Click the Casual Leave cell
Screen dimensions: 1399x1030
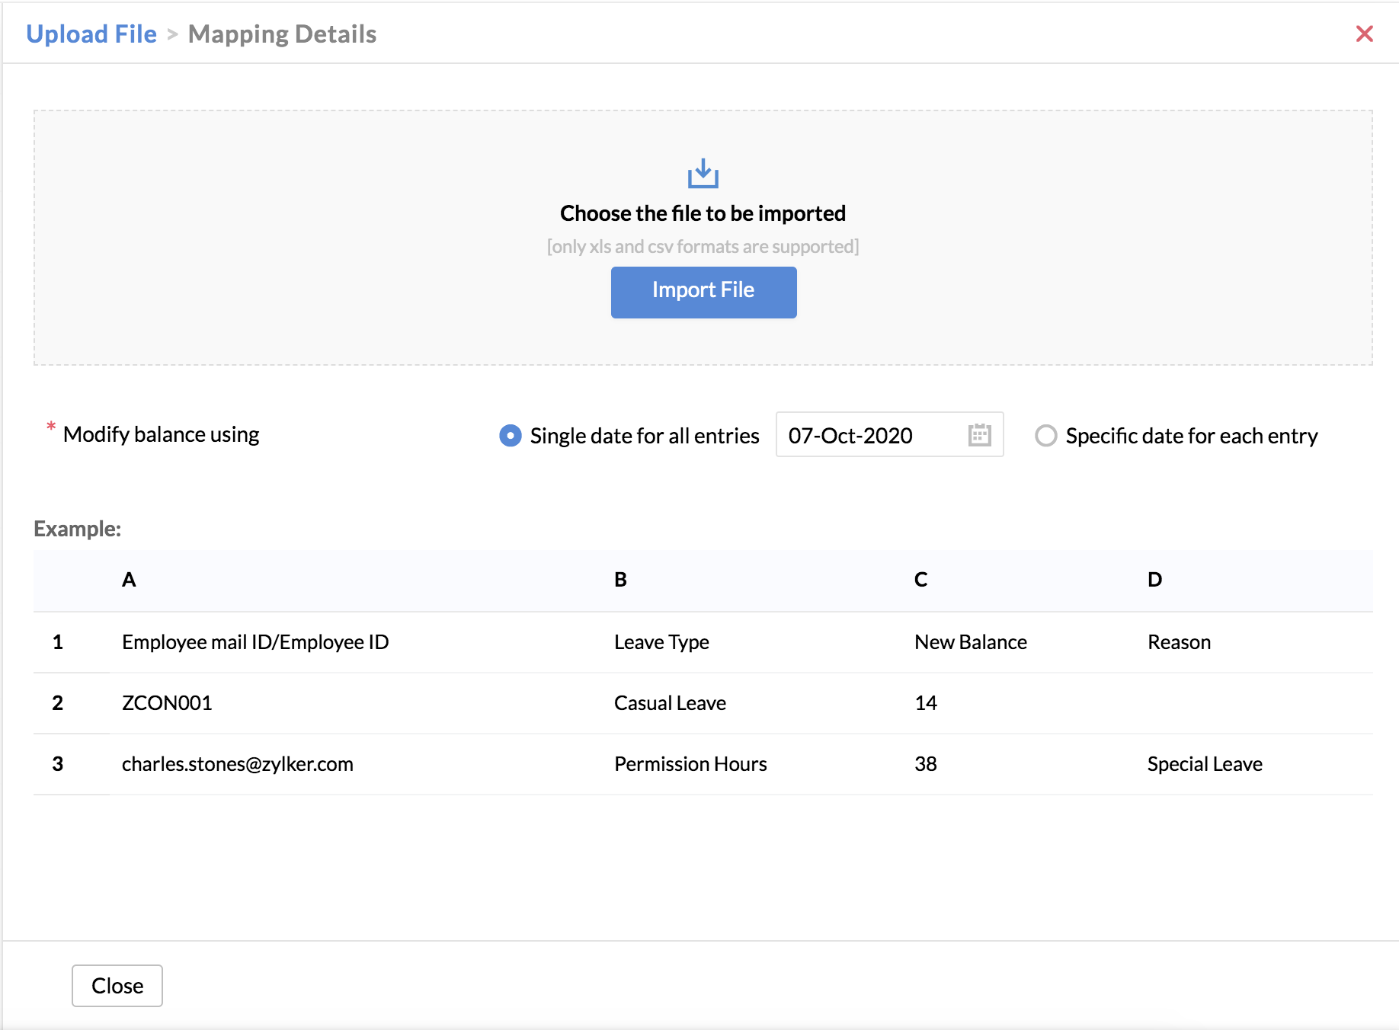(670, 703)
